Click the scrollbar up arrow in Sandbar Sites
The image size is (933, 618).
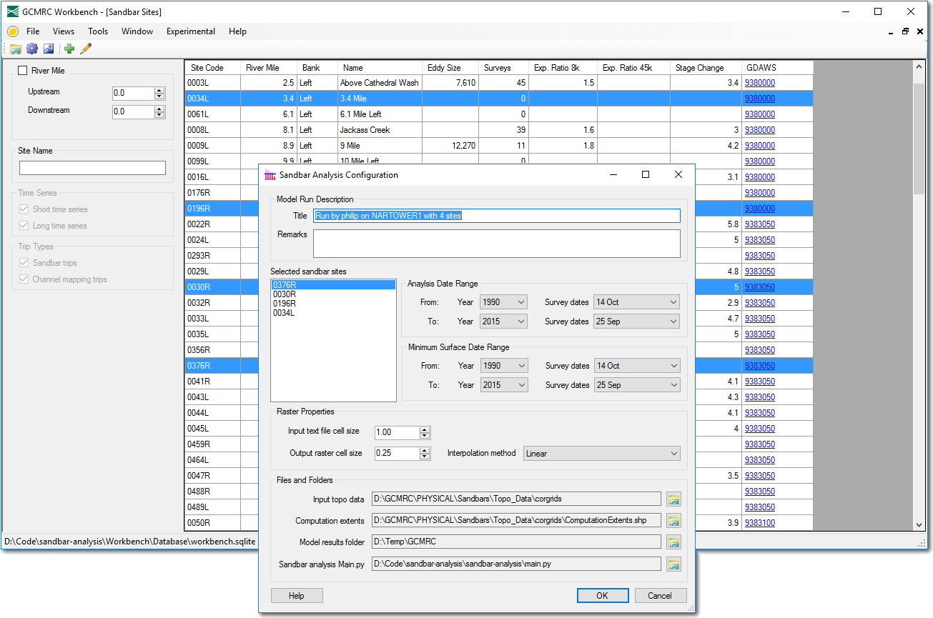pos(920,66)
